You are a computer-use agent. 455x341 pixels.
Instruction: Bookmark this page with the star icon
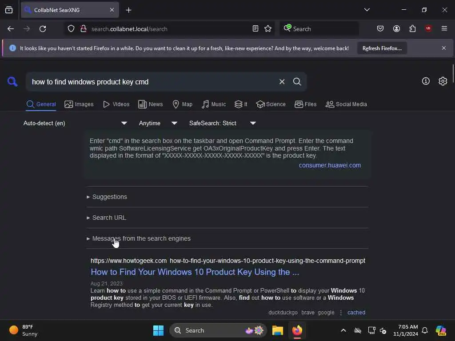(268, 29)
